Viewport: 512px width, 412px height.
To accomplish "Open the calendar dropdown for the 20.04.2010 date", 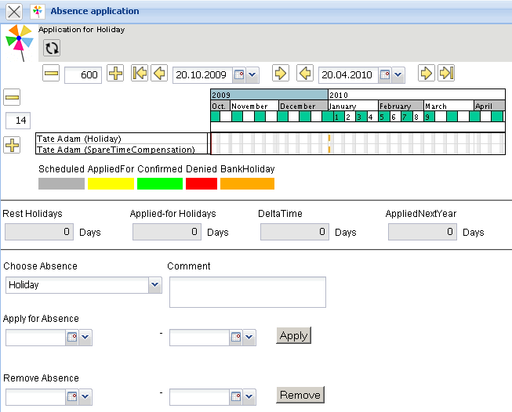I will pos(391,75).
